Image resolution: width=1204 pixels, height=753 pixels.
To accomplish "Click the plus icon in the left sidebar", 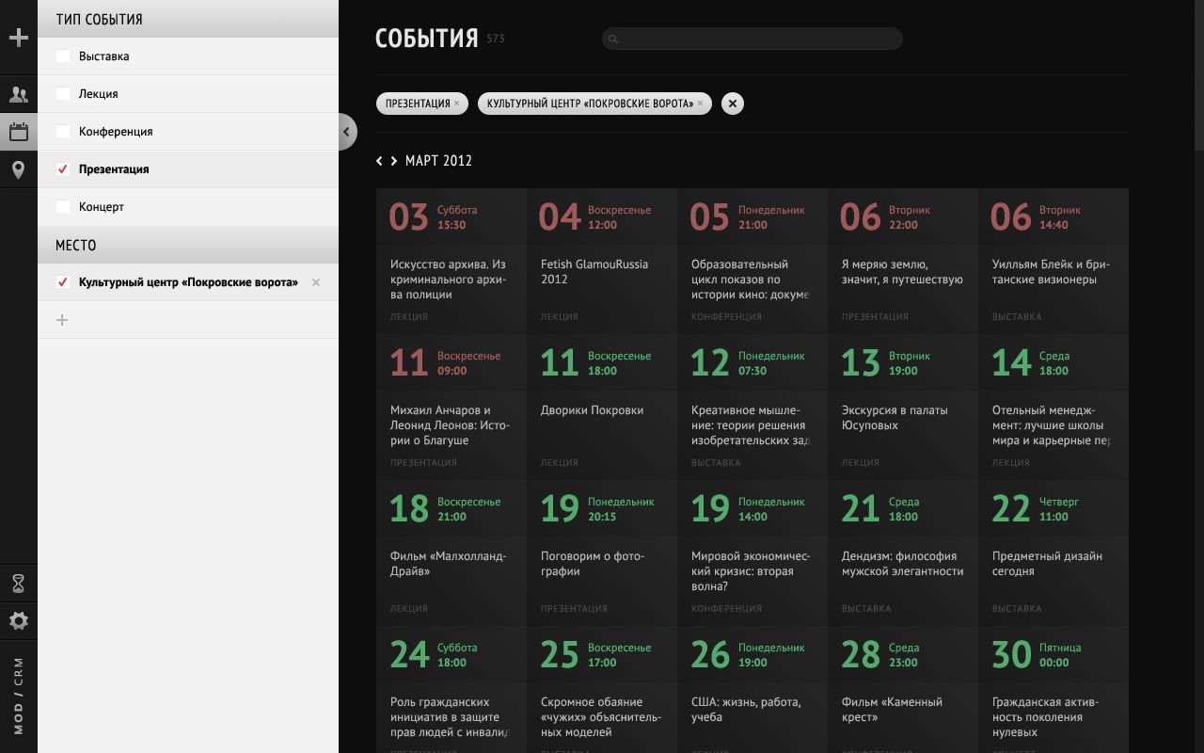I will click(x=18, y=38).
